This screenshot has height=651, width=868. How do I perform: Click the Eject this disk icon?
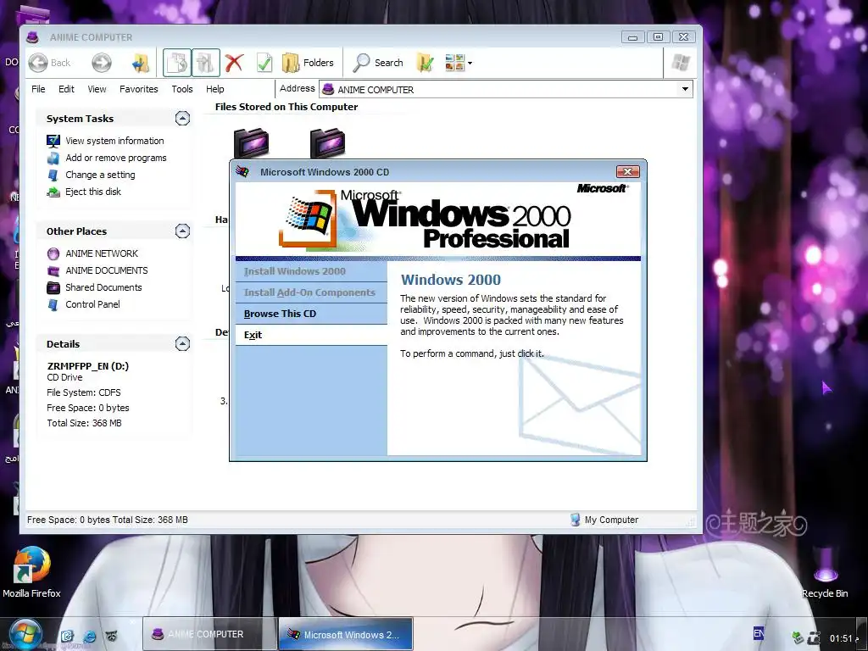[53, 192]
